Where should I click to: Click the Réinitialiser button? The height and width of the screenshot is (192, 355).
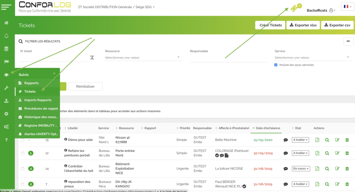[x=85, y=86]
